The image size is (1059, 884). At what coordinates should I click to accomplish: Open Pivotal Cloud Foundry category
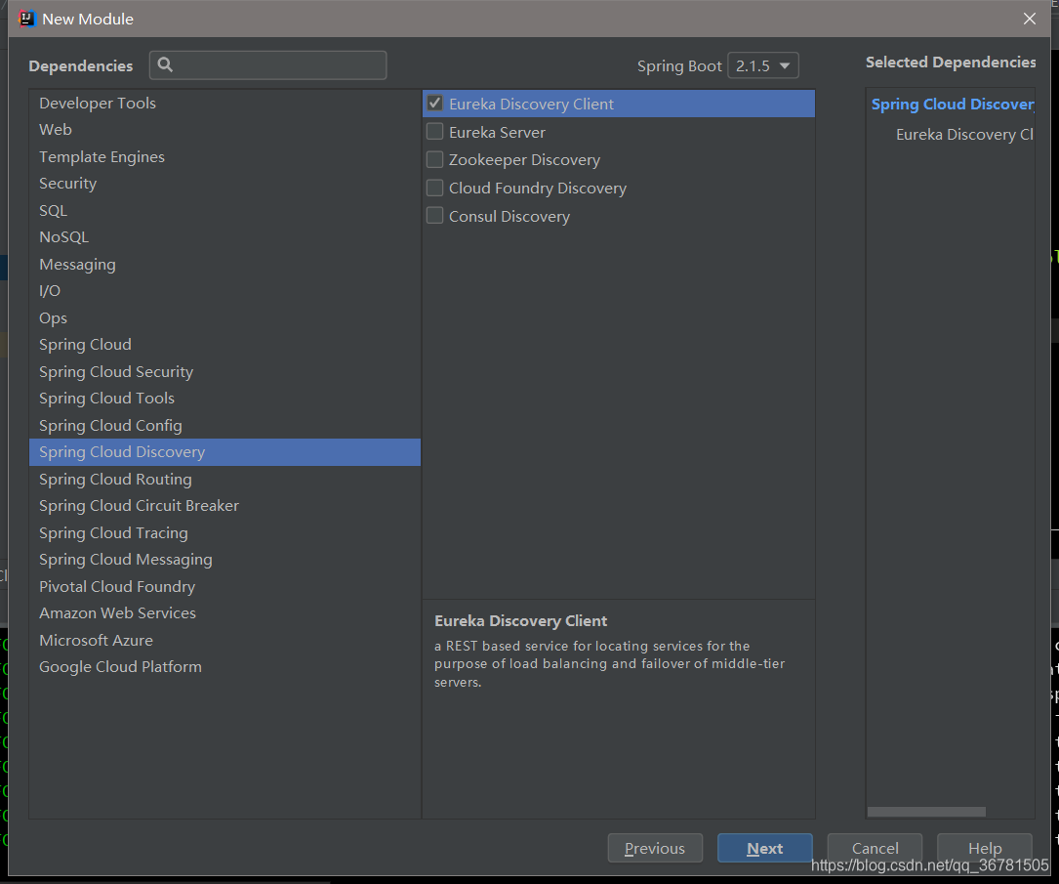pyautogui.click(x=224, y=587)
